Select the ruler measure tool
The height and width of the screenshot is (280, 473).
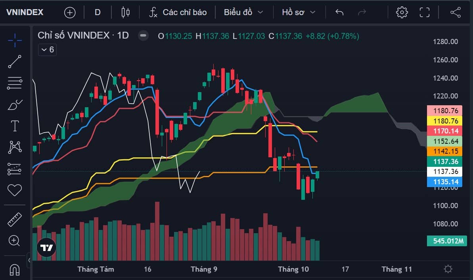[x=15, y=220]
